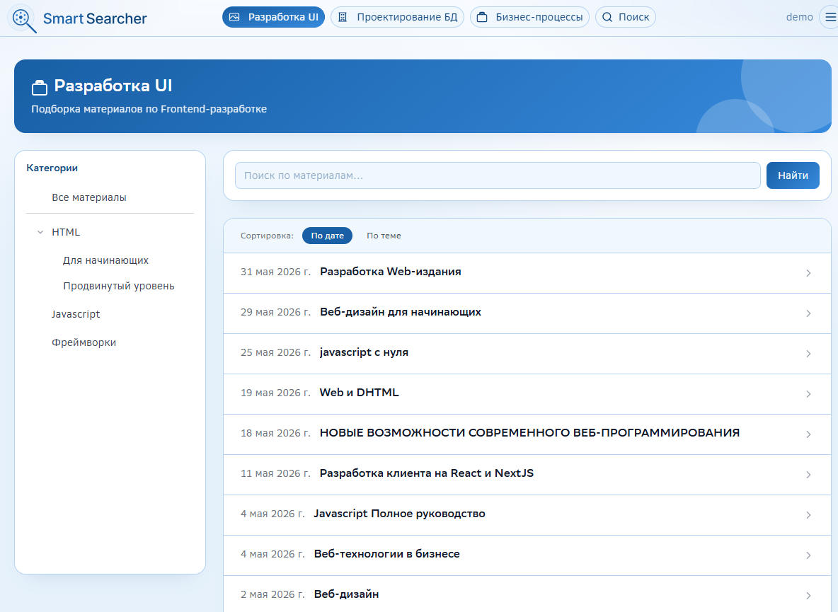Open arrow for Javascript Полное руководство row
838x612 pixels.
pyautogui.click(x=808, y=515)
